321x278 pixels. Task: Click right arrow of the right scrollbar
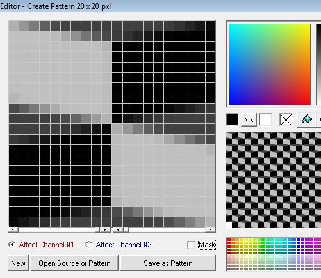click(x=210, y=229)
